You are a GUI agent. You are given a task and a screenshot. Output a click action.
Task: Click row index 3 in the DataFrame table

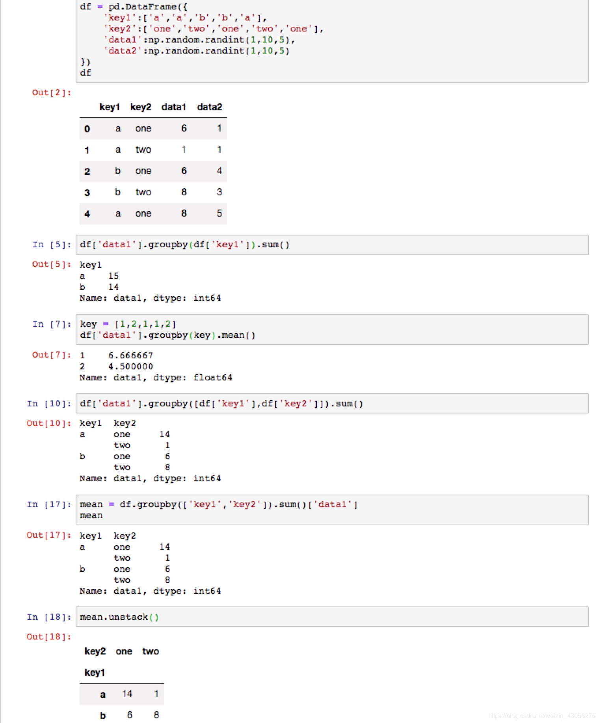click(x=87, y=193)
